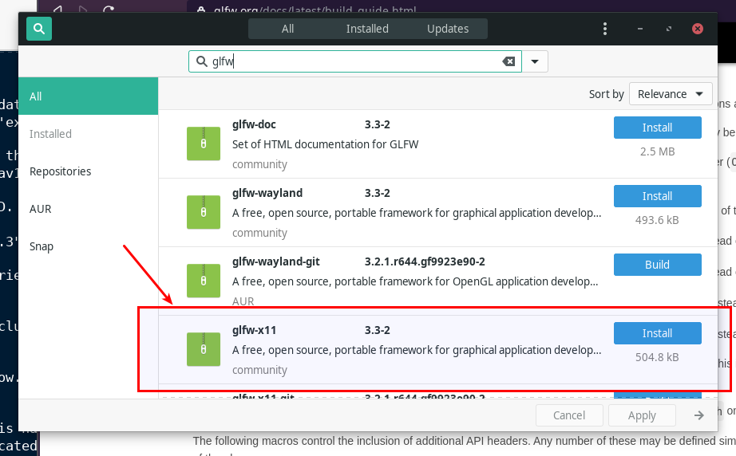Go to next page with arrow
The height and width of the screenshot is (456, 736).
[699, 415]
